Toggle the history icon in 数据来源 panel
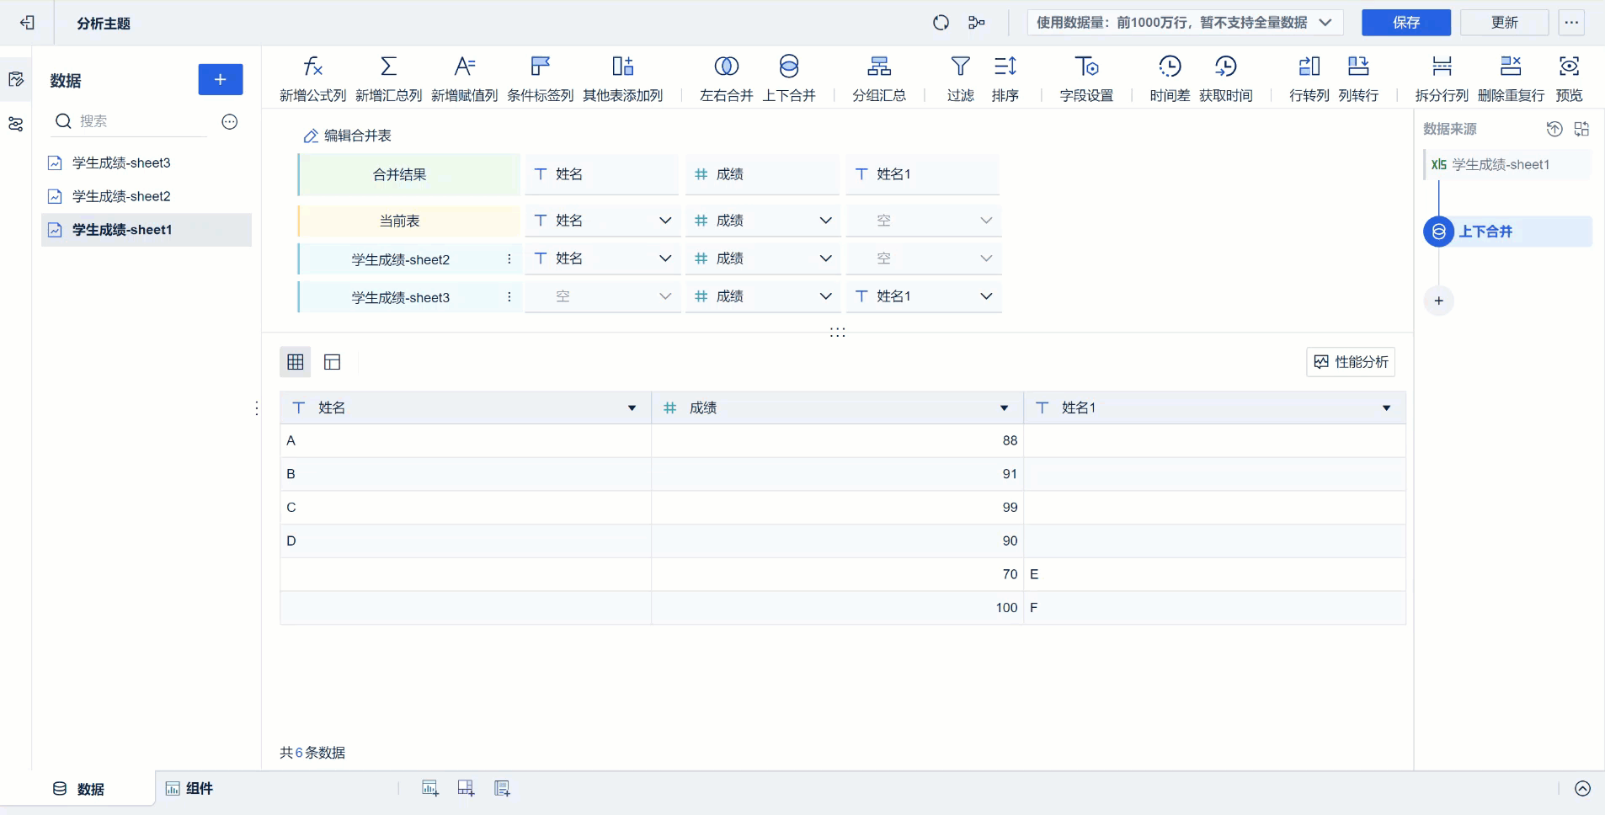This screenshot has width=1605, height=815. 1554,129
